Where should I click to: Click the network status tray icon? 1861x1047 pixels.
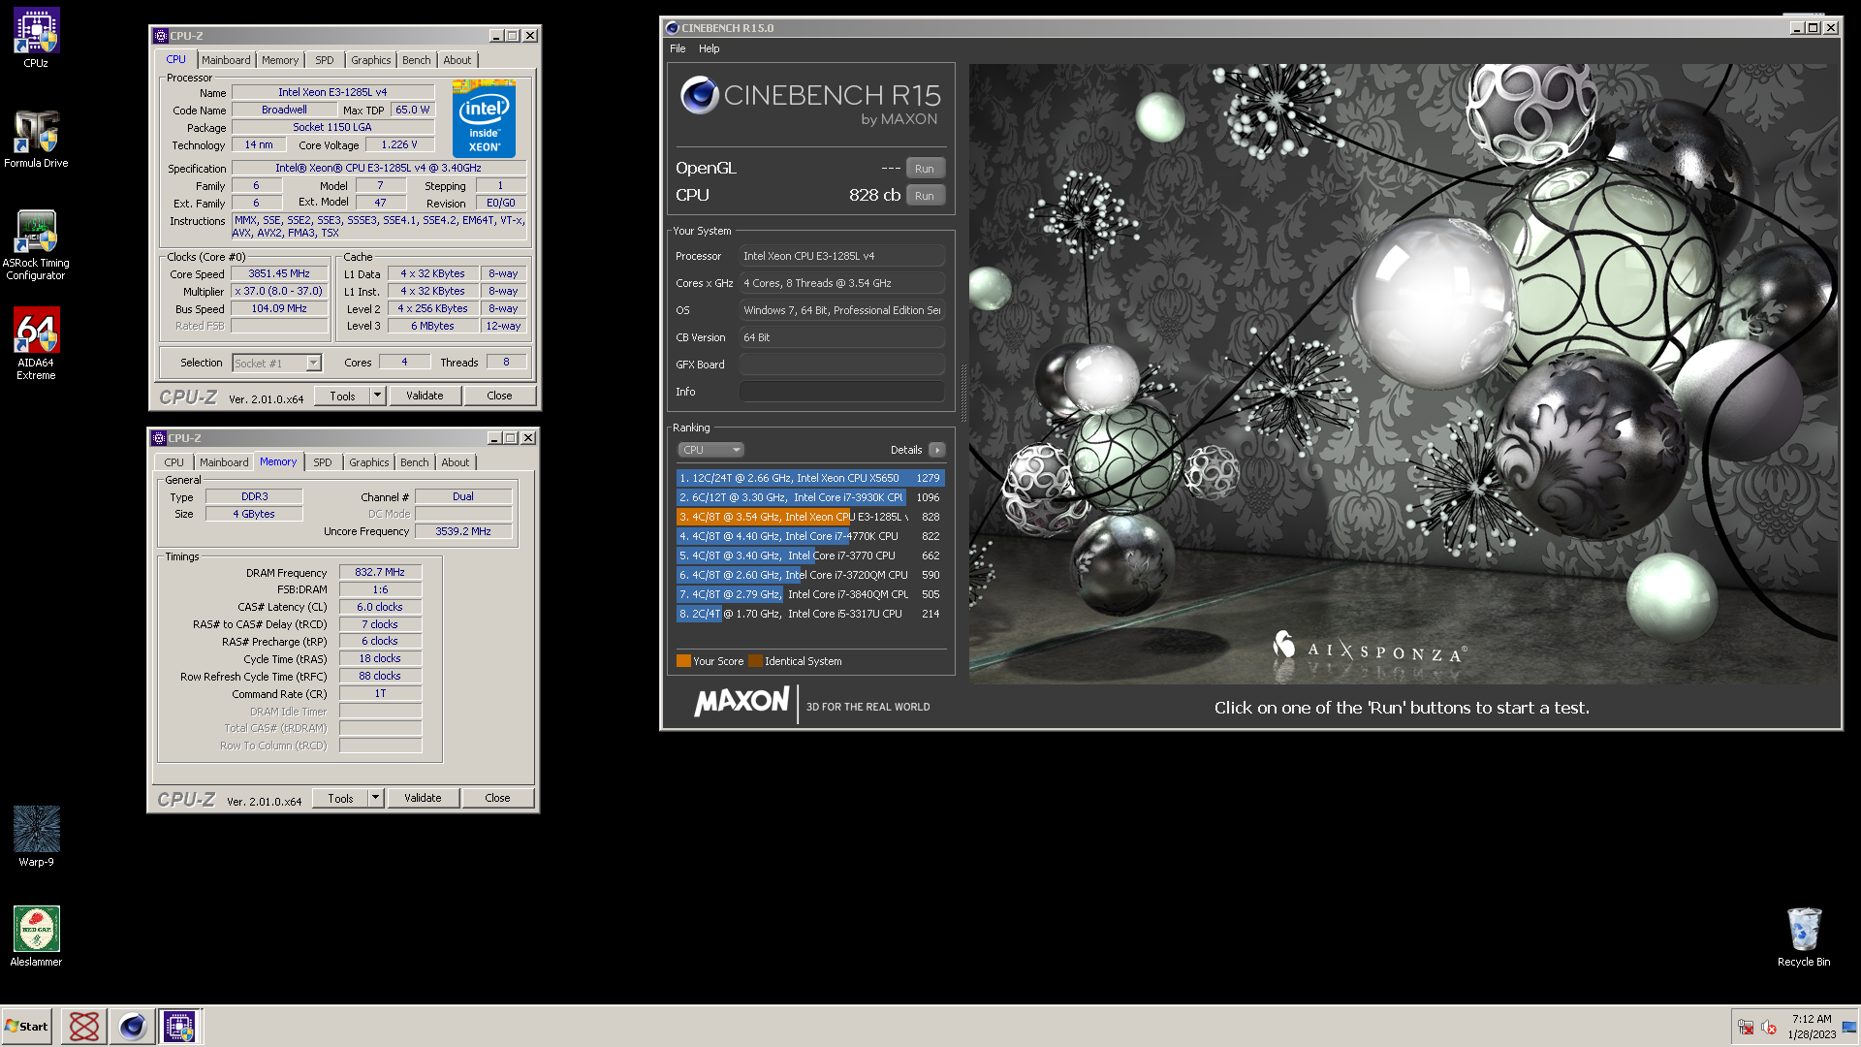point(1746,1027)
